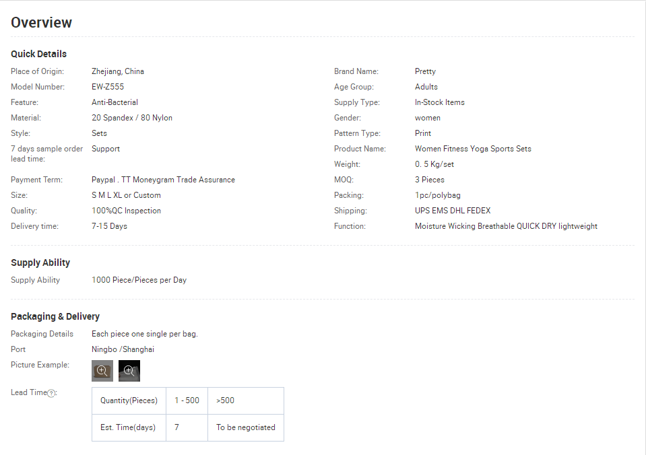The image size is (646, 455).
Task: Select the 100%QC Inspection quality text
Action: [x=126, y=211]
